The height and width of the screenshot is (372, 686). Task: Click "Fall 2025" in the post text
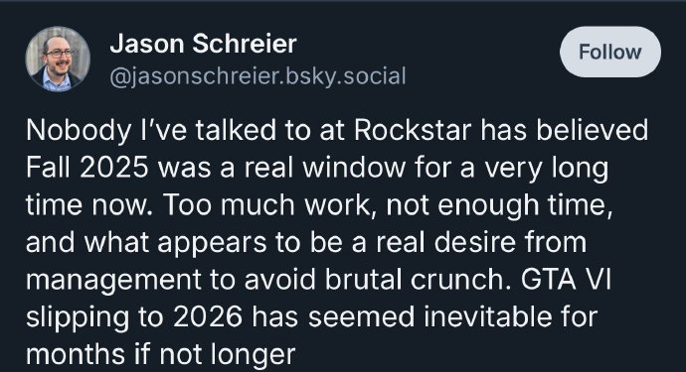[87, 168]
